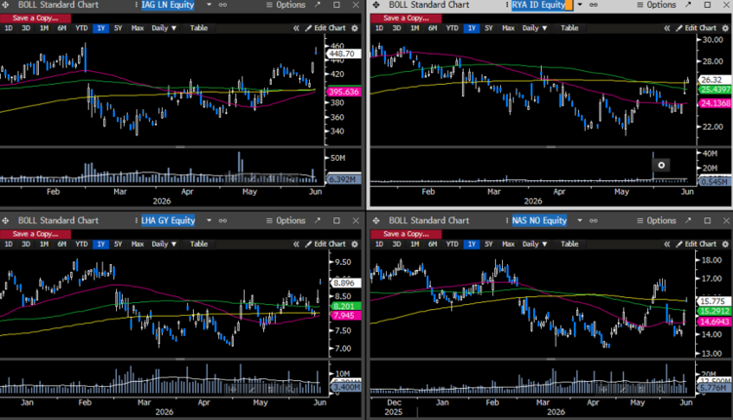Click the link chain icon in RYA ID panel

(594, 5)
